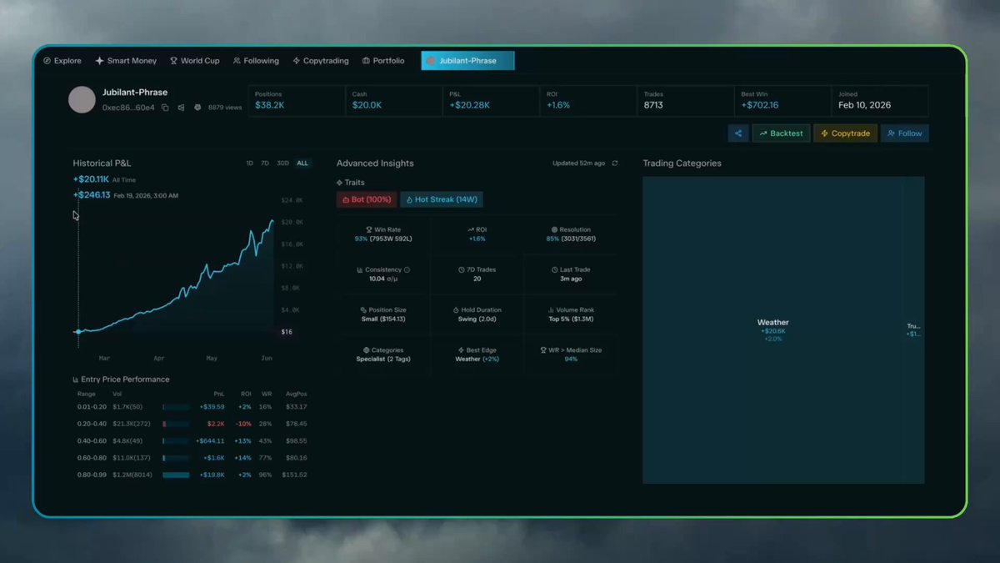Screen dimensions: 1000x563
Task: Select the 0.60-0.80 entry price row
Action: click(192, 458)
